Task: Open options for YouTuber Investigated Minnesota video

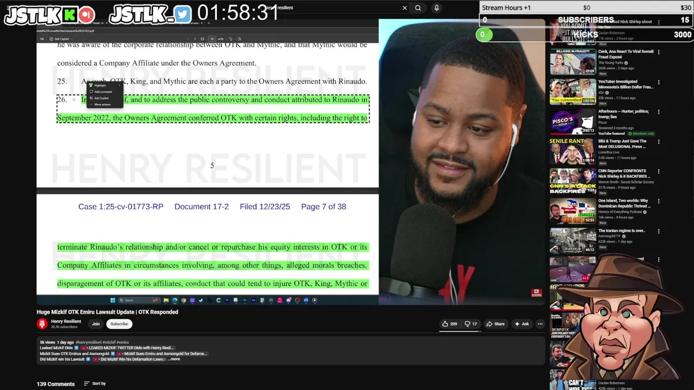Action: pos(659,82)
